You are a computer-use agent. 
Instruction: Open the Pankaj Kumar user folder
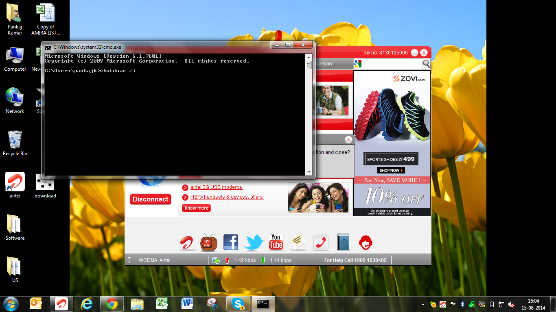coord(15,19)
